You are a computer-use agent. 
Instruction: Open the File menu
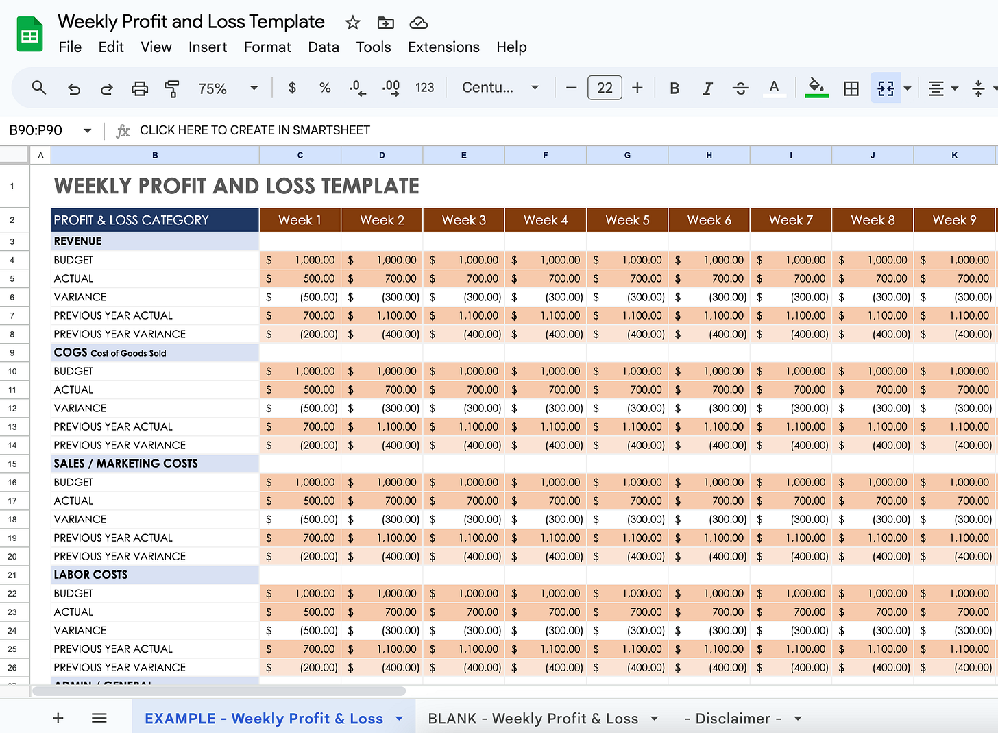(x=70, y=47)
